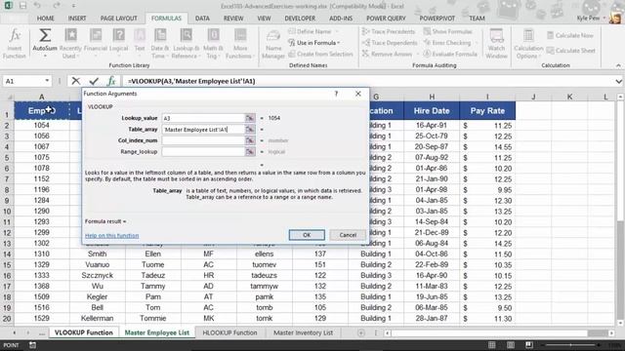Collapse the ribbon
The height and width of the screenshot is (351, 625).
tap(618, 65)
